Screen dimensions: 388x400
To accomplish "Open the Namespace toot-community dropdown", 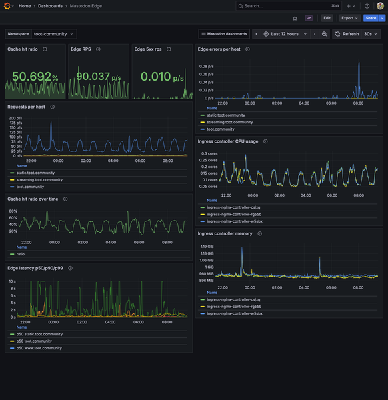I will coord(53,34).
